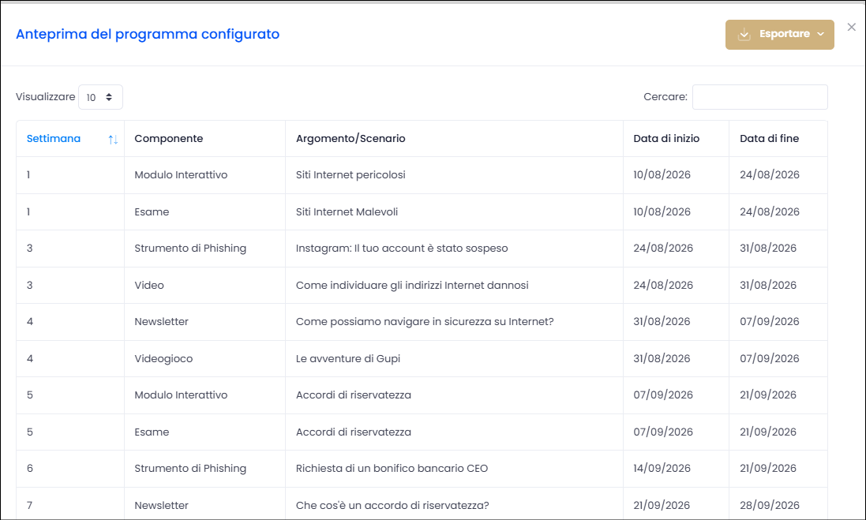Select the Siti Internet Malevoli exam row
Screen dimensions: 866x520
point(422,212)
